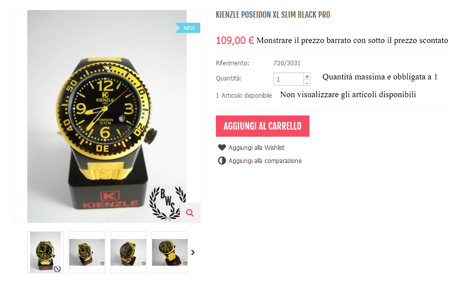The image size is (451, 283).
Task: Click the magnifying glass zoom icon
Action: point(190,213)
